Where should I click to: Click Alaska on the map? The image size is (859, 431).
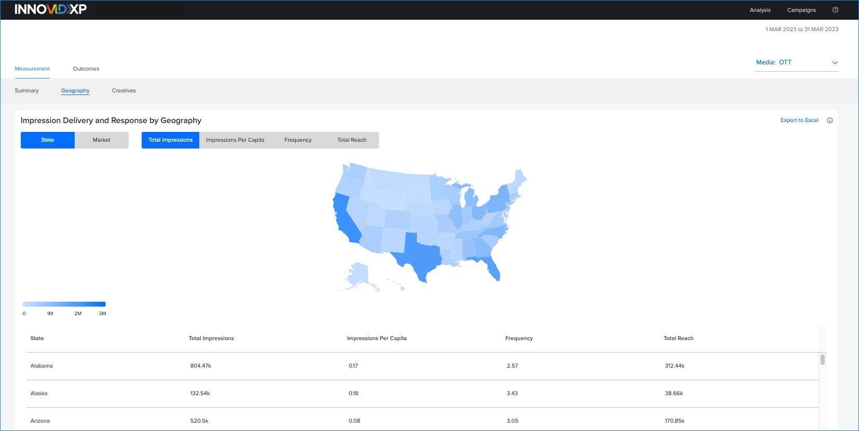click(x=358, y=275)
